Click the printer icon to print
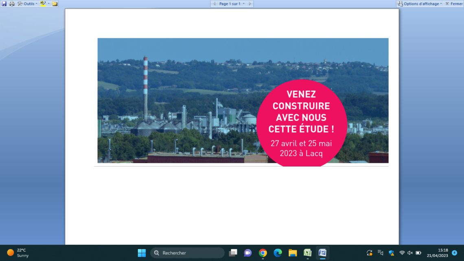The width and height of the screenshot is (464, 261). [12, 4]
